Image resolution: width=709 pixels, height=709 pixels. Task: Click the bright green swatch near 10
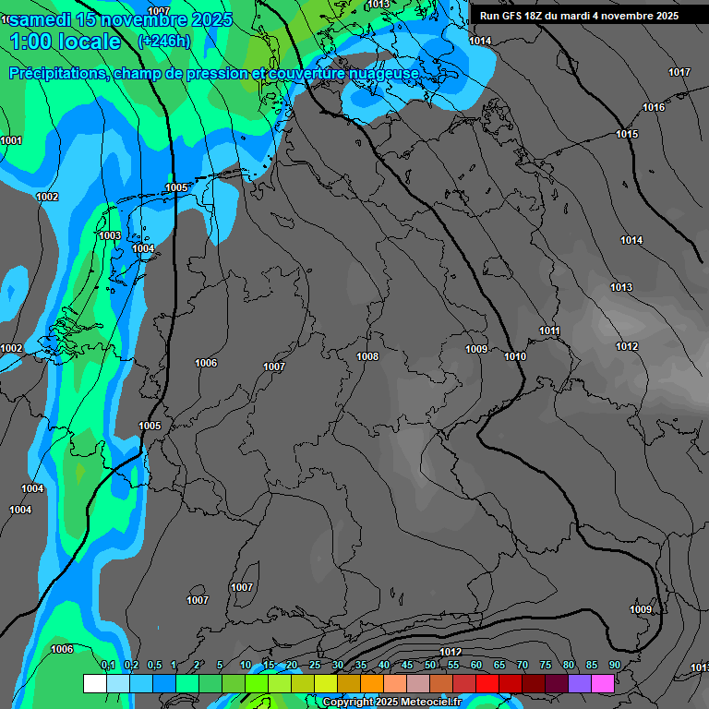[x=257, y=683]
